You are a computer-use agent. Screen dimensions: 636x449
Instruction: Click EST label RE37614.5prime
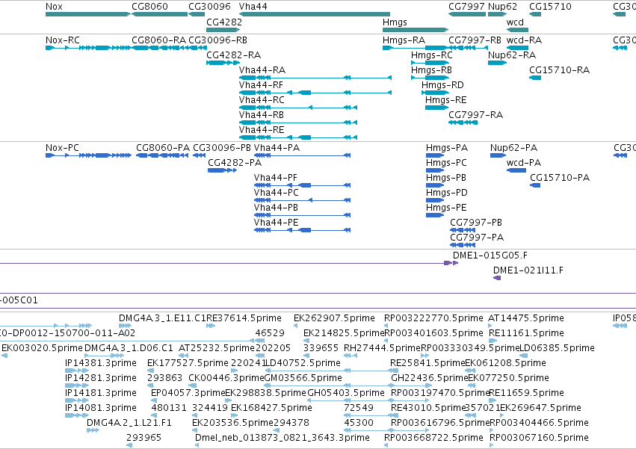(x=244, y=318)
